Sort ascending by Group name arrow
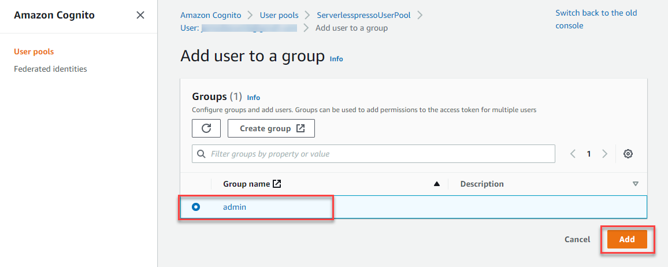The height and width of the screenshot is (267, 668). point(436,184)
